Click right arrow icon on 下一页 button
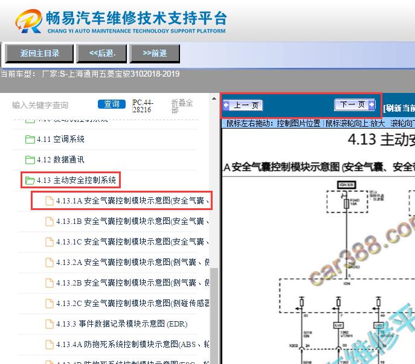Image resolution: width=415 pixels, height=364 pixels. click(372, 104)
